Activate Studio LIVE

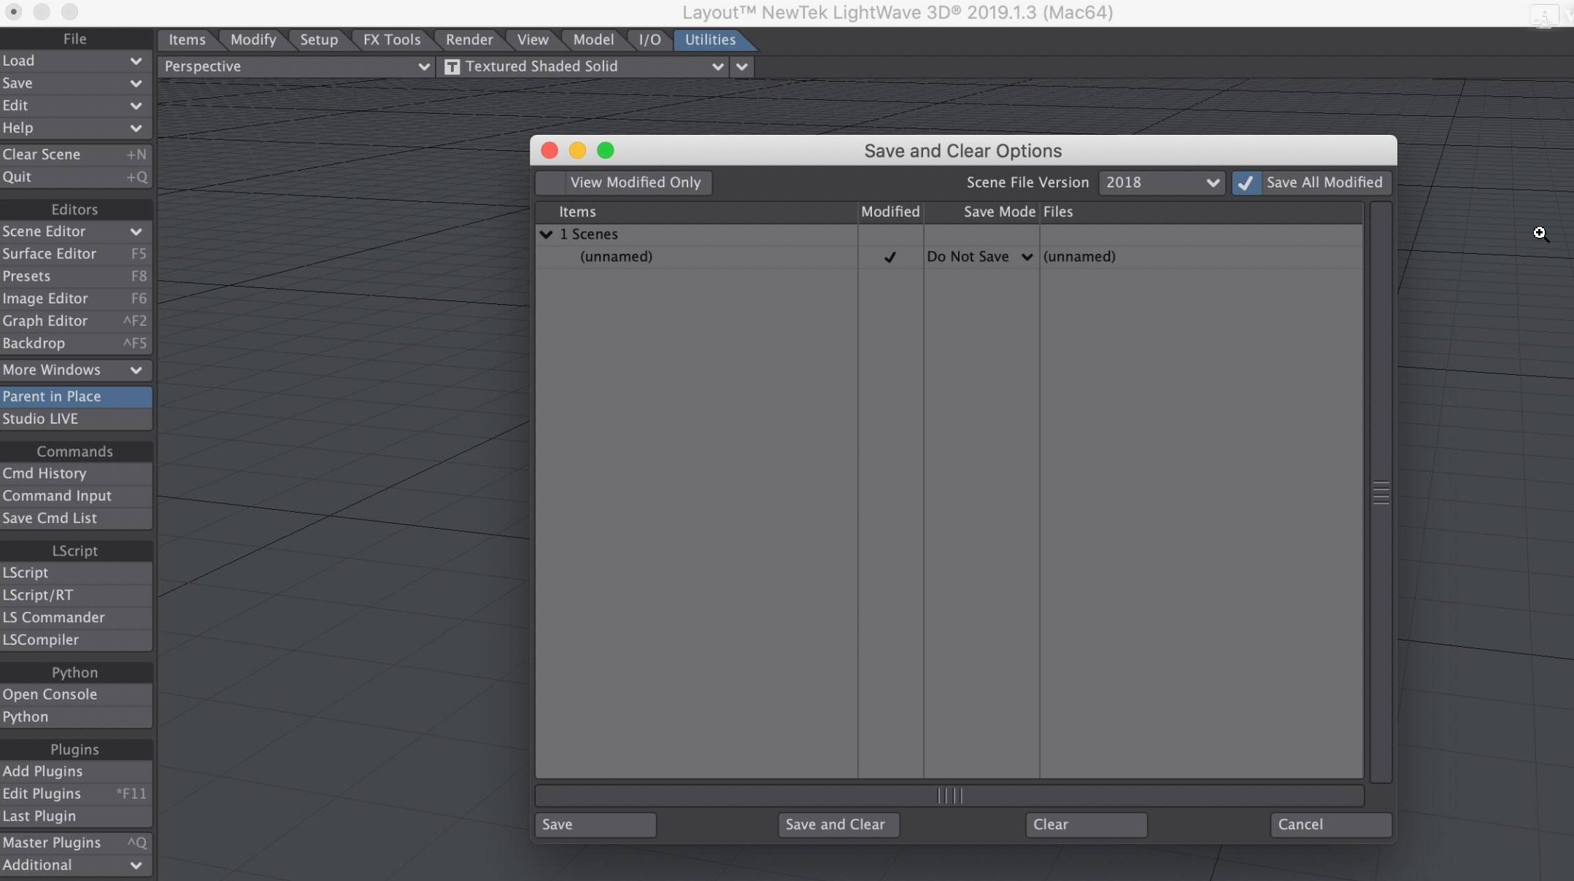point(42,419)
